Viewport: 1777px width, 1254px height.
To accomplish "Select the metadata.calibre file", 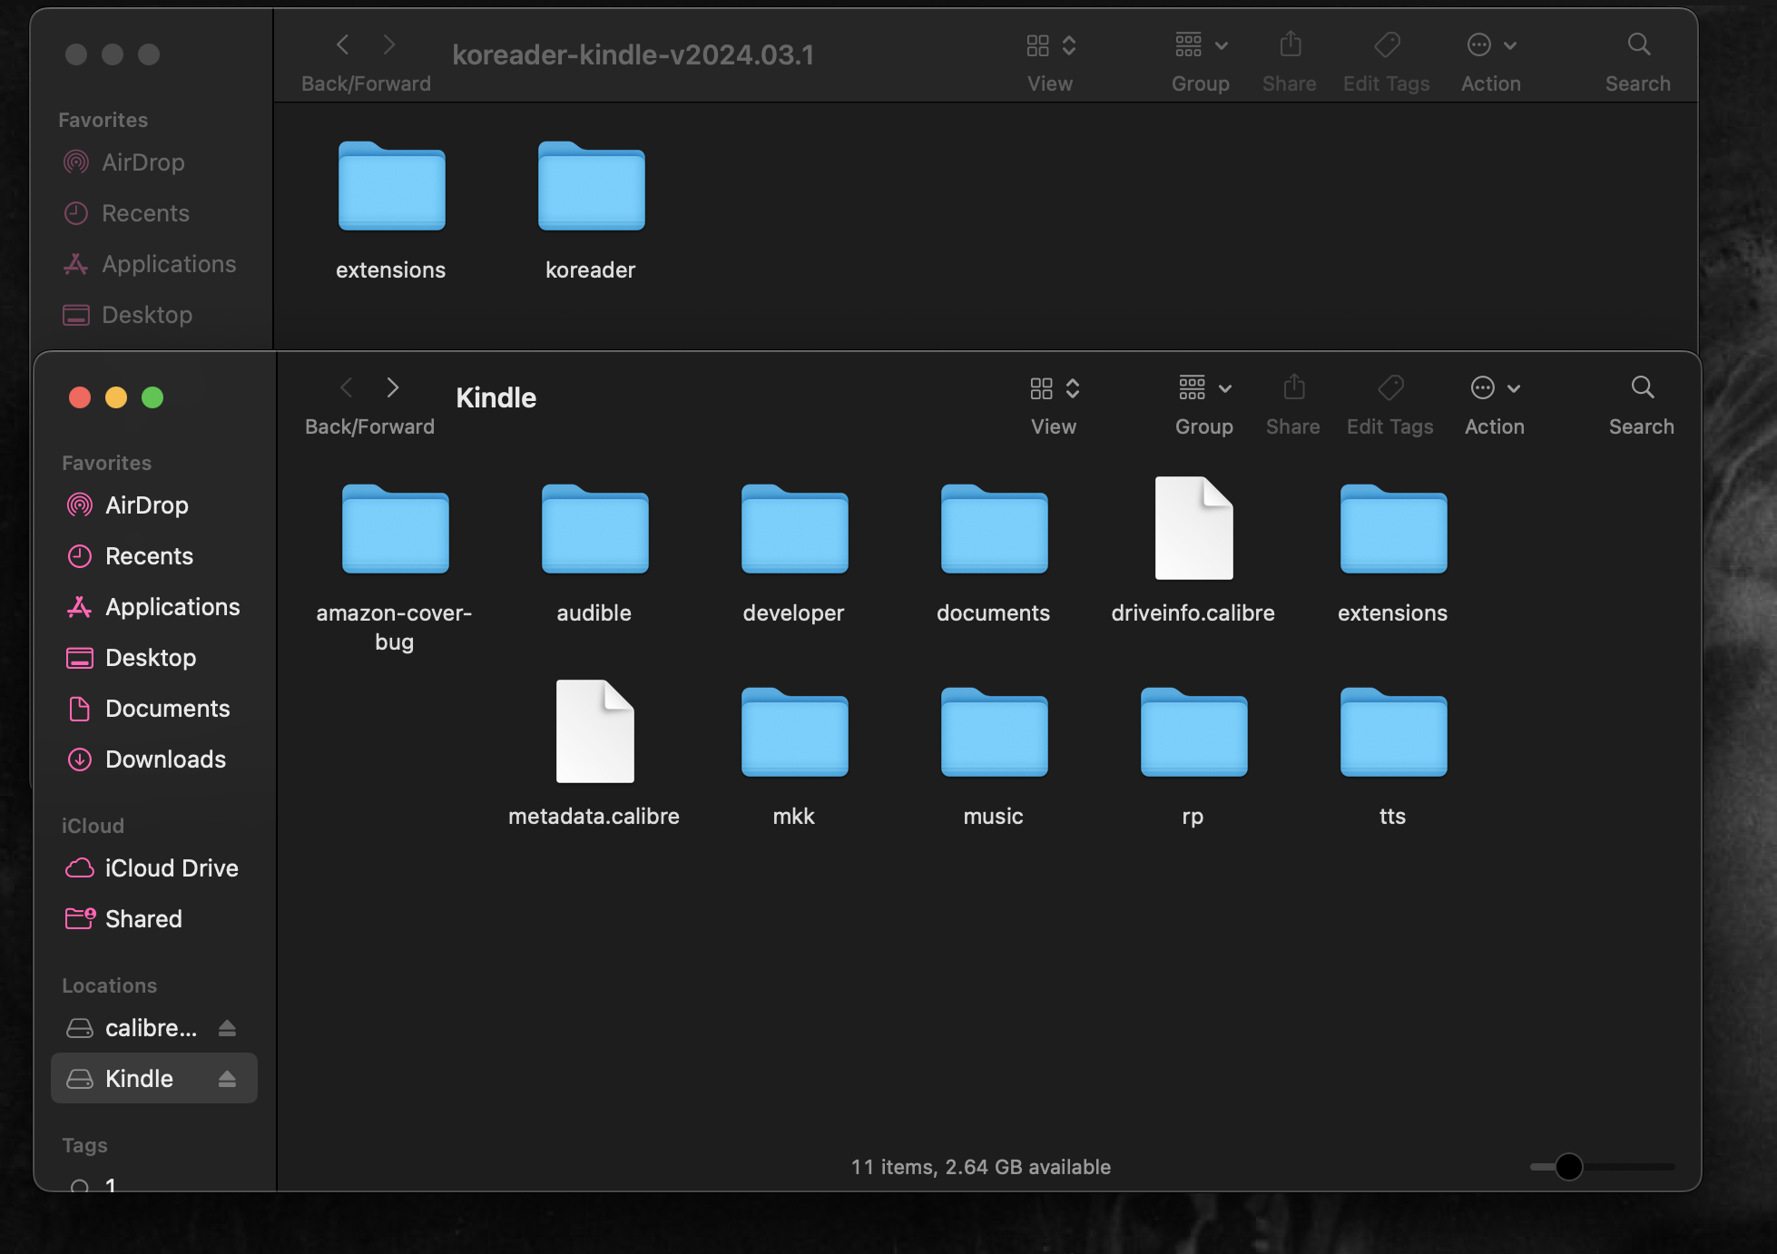I will pyautogui.click(x=594, y=732).
